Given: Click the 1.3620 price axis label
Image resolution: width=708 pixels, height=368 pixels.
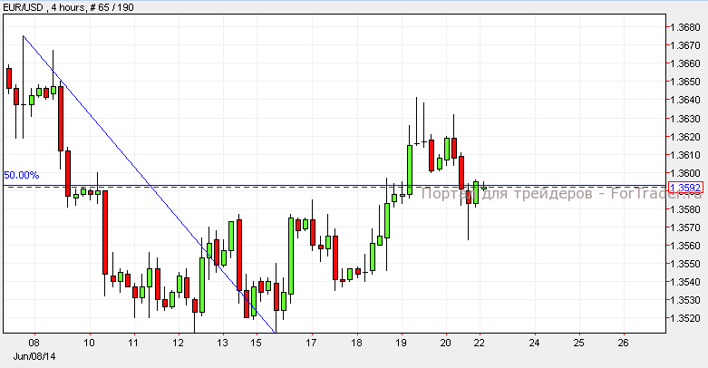Looking at the screenshot, I should coord(685,136).
